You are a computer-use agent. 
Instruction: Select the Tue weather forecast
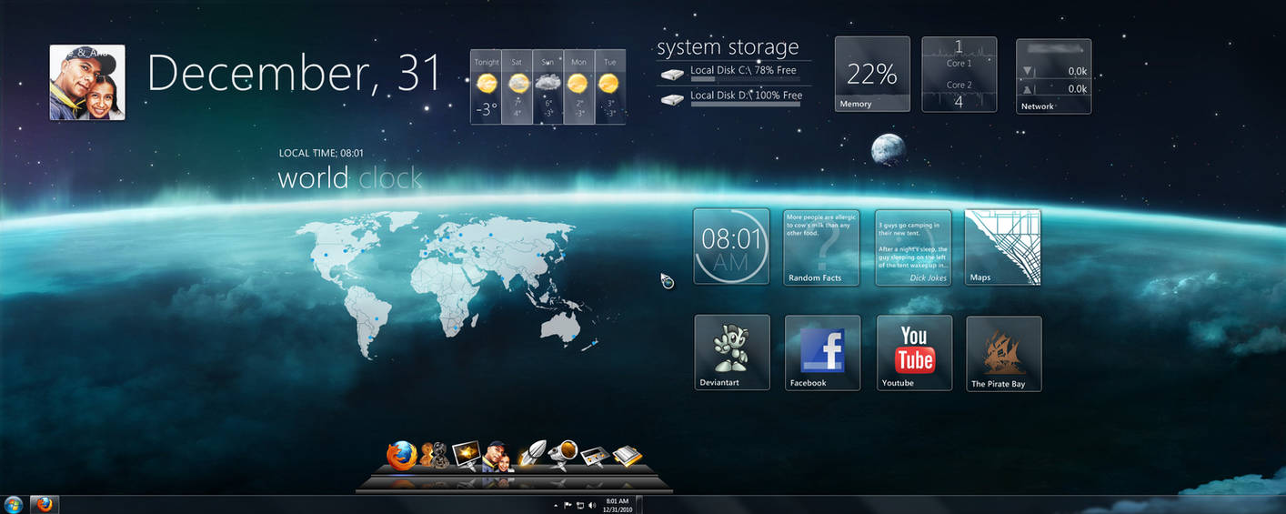pos(610,86)
